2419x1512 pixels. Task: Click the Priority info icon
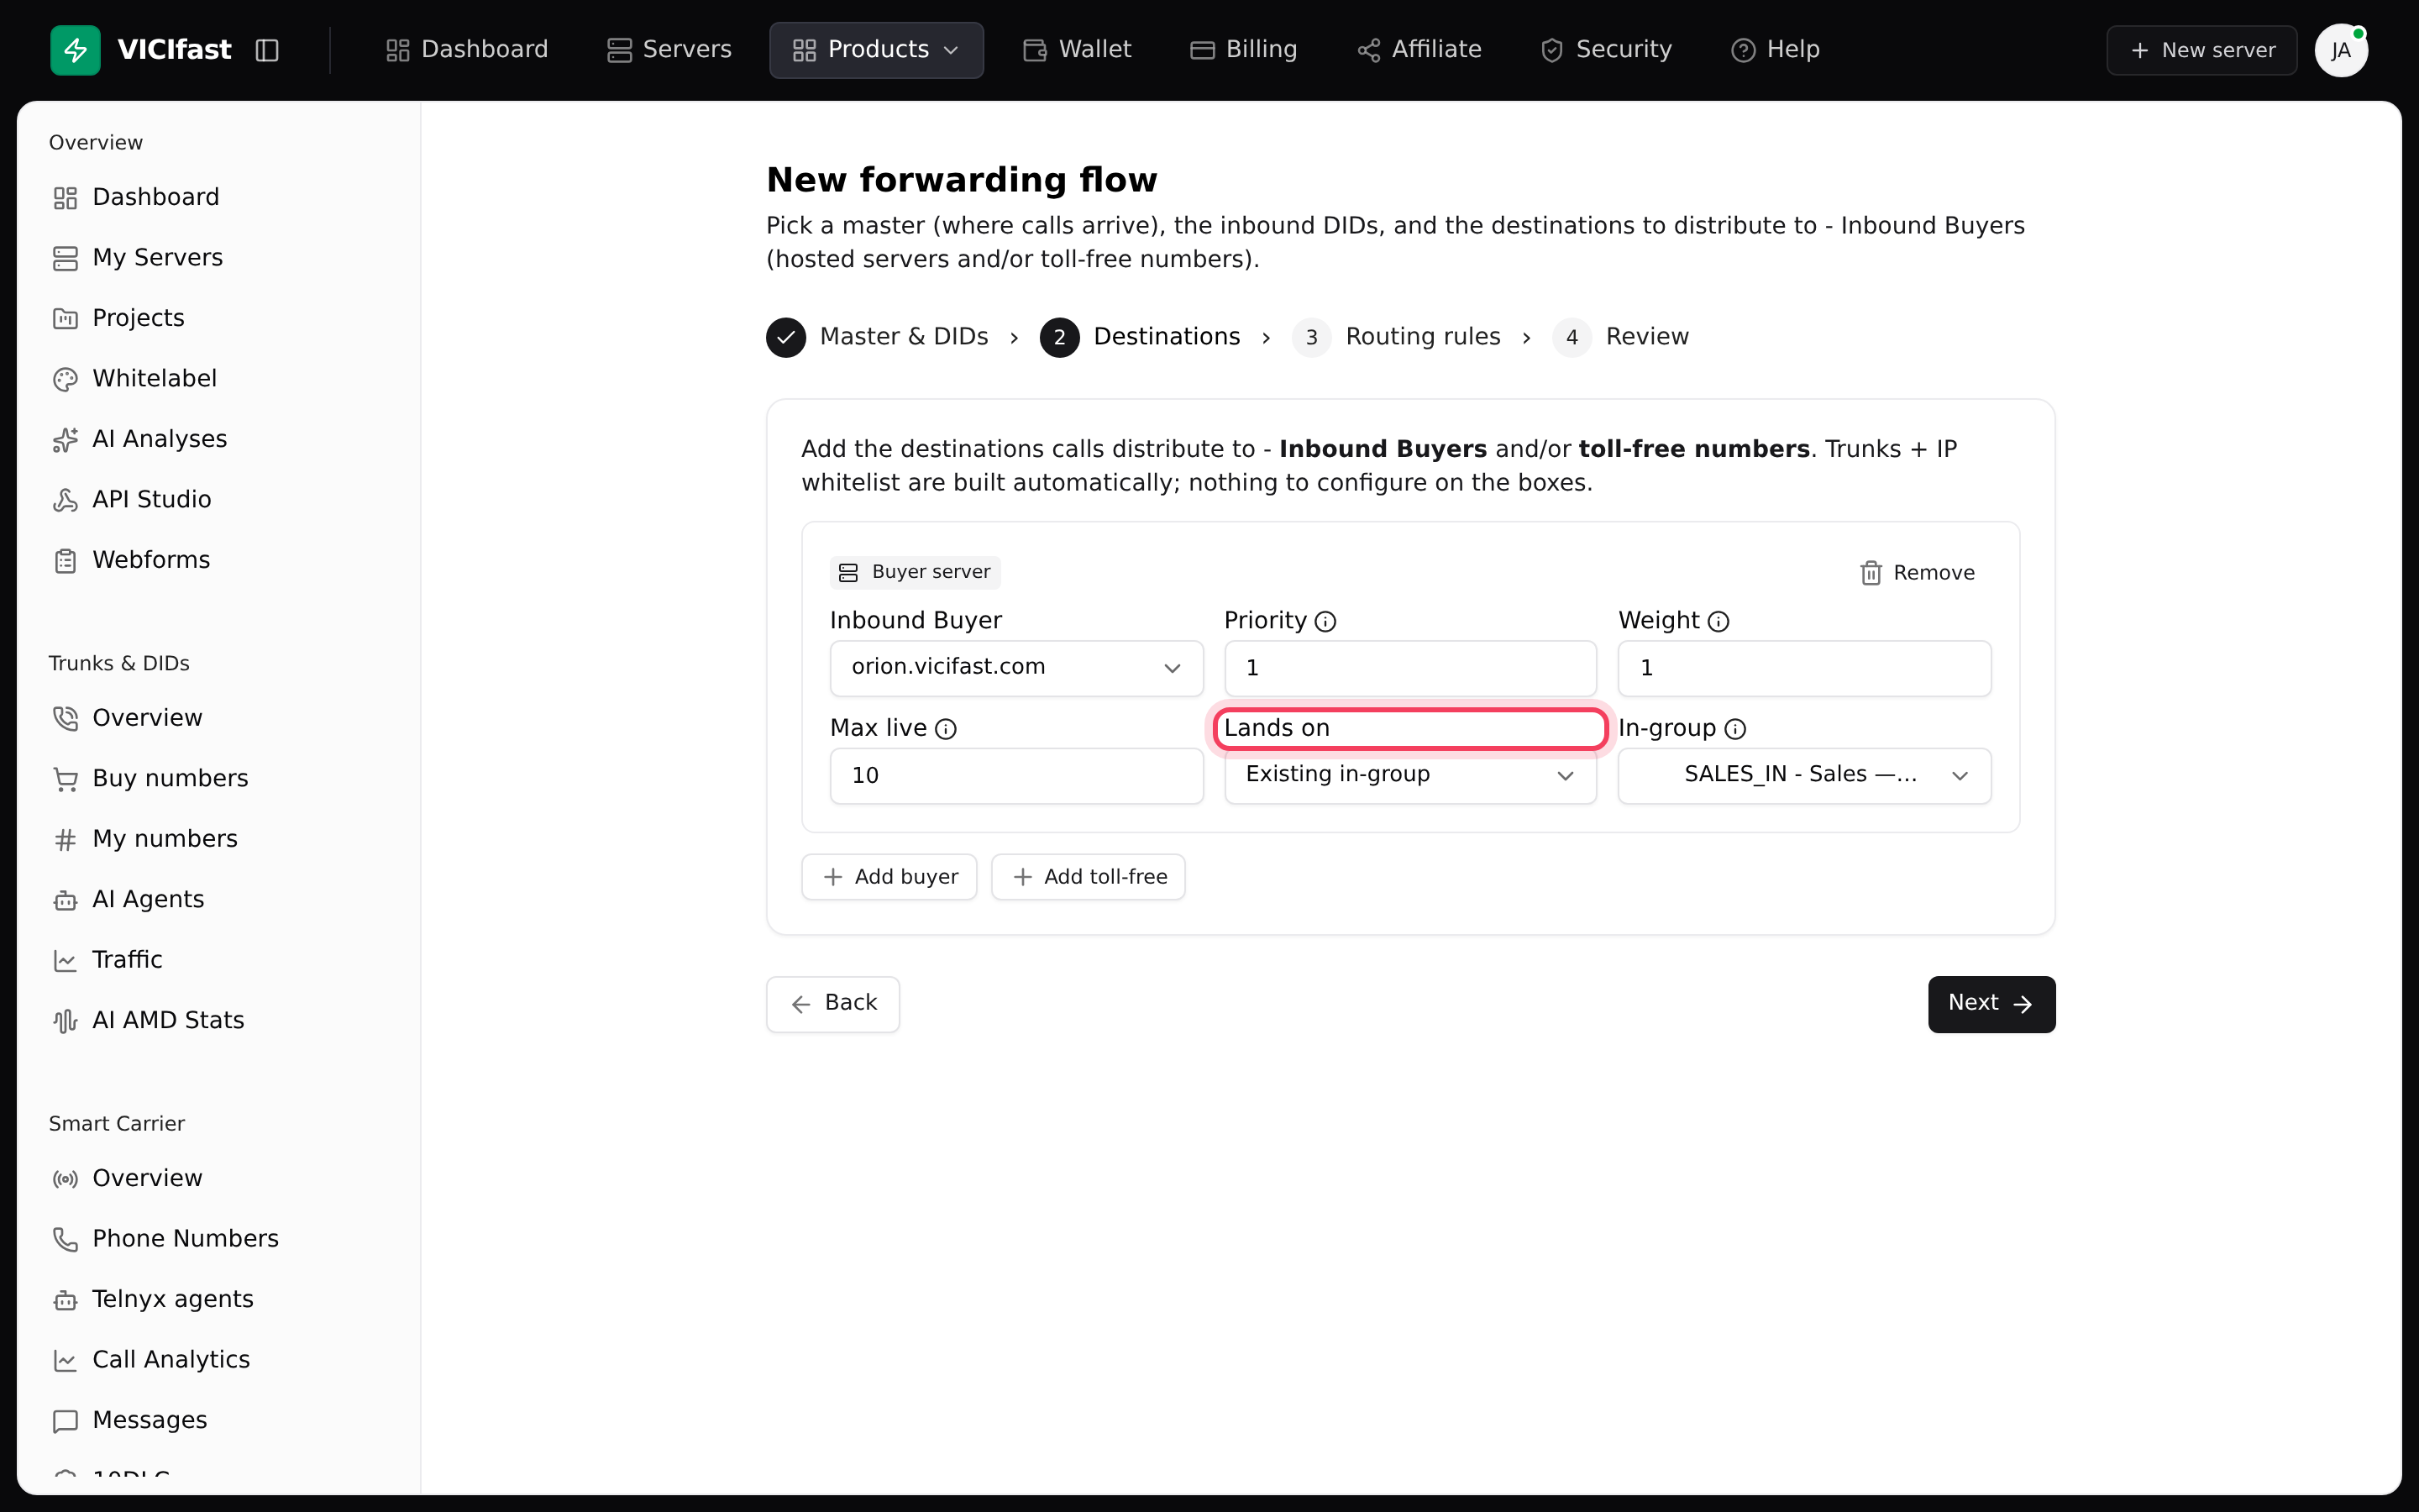point(1325,622)
